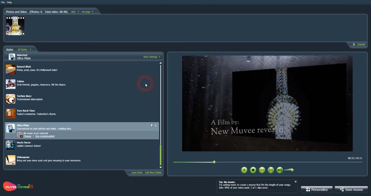Select the Sunset Blvd. style icon
This screenshot has height=196, width=371.
11,70
